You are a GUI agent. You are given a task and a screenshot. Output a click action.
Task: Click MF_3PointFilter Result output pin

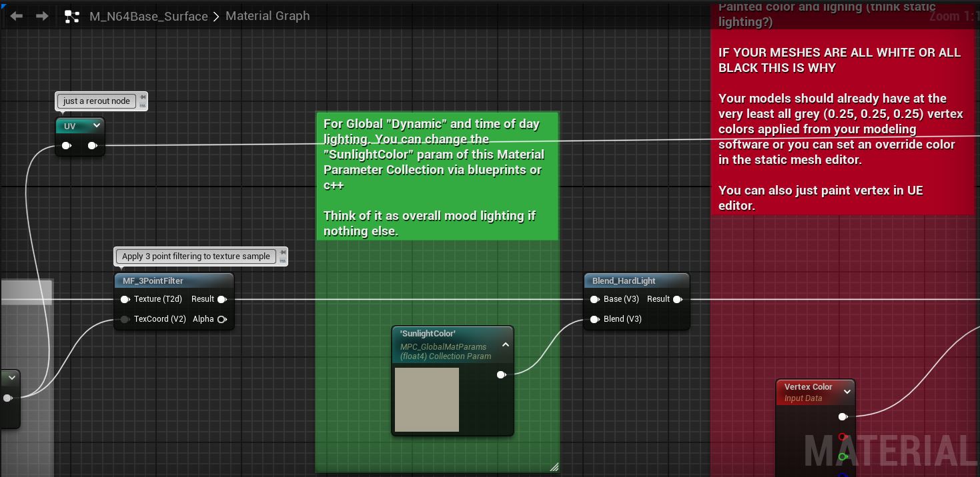(222, 299)
